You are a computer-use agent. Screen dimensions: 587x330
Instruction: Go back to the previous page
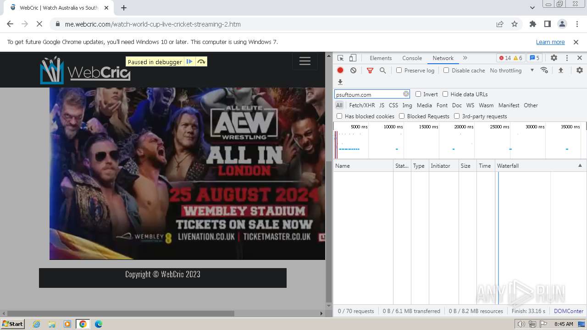(x=10, y=24)
